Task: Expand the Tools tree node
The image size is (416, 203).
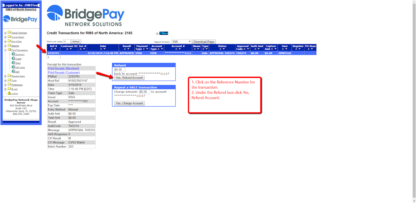Action: click(x=5, y=81)
